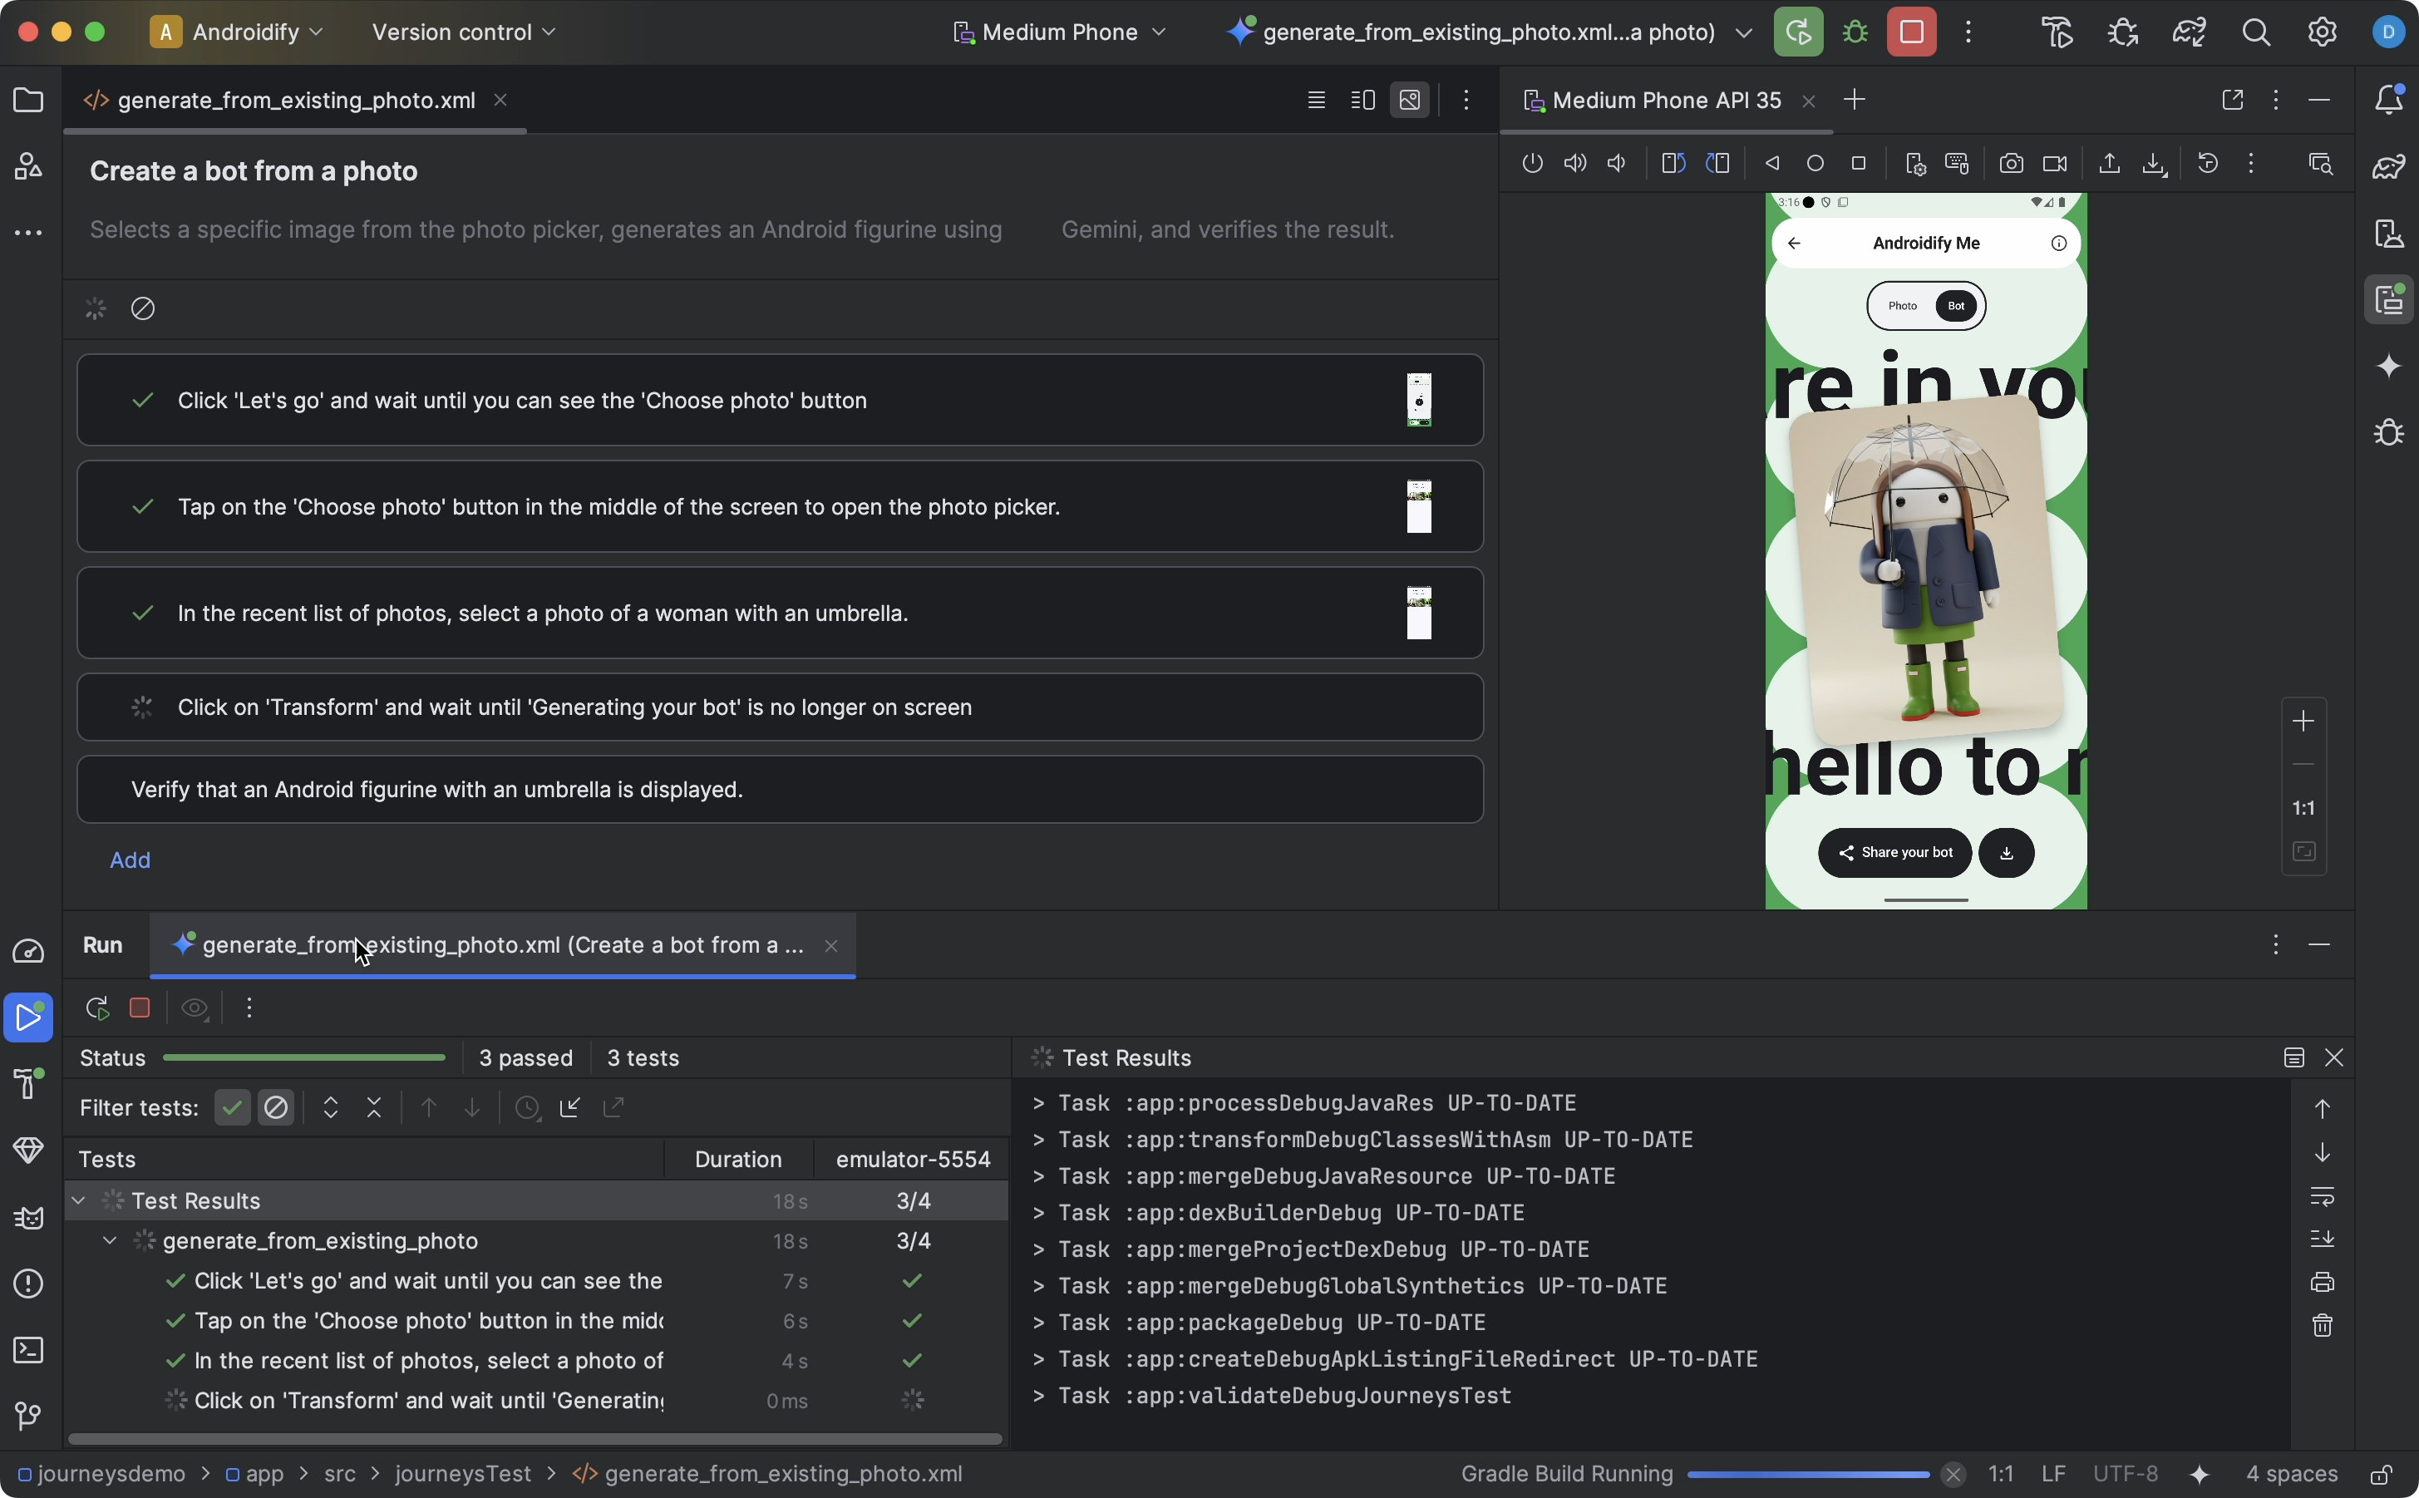
Task: Power off the emulator device
Action: pyautogui.click(x=1534, y=164)
